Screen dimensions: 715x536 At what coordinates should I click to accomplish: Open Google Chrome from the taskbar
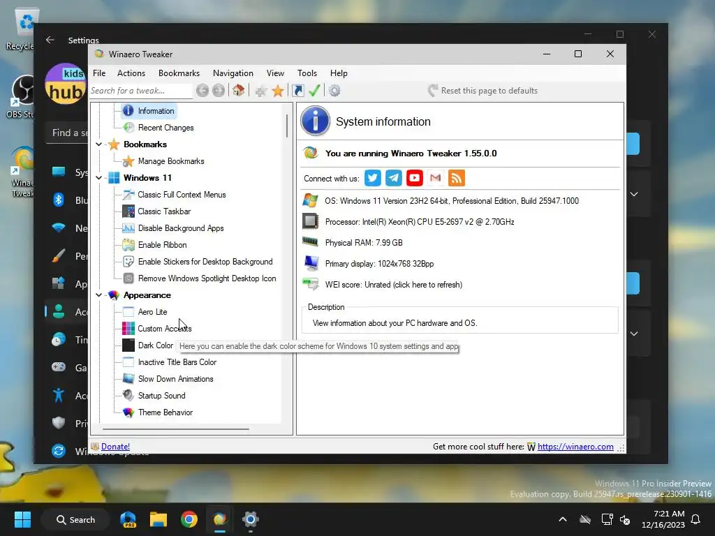(189, 519)
